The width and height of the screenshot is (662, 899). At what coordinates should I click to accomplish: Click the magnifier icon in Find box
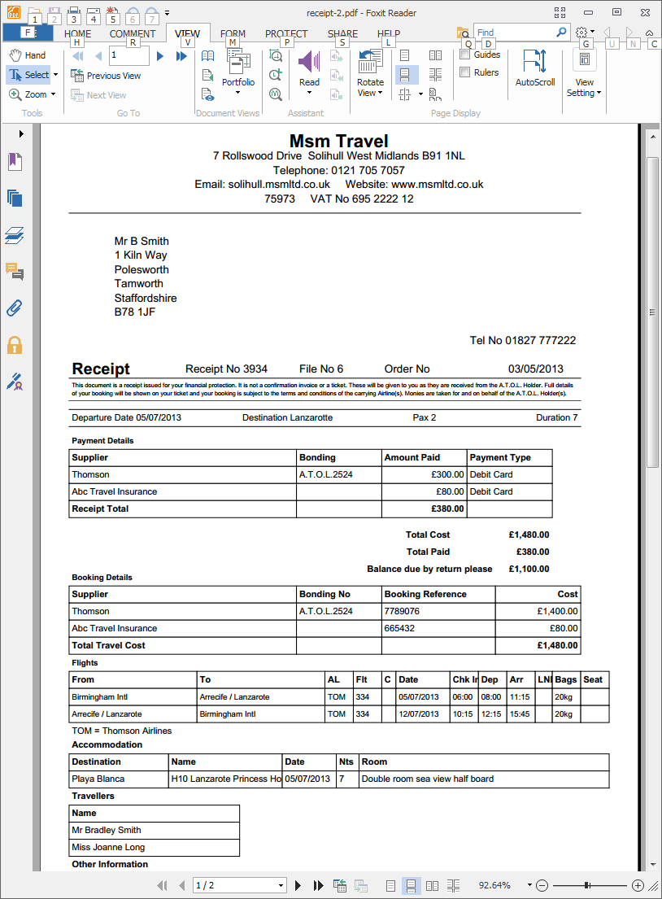tap(561, 32)
